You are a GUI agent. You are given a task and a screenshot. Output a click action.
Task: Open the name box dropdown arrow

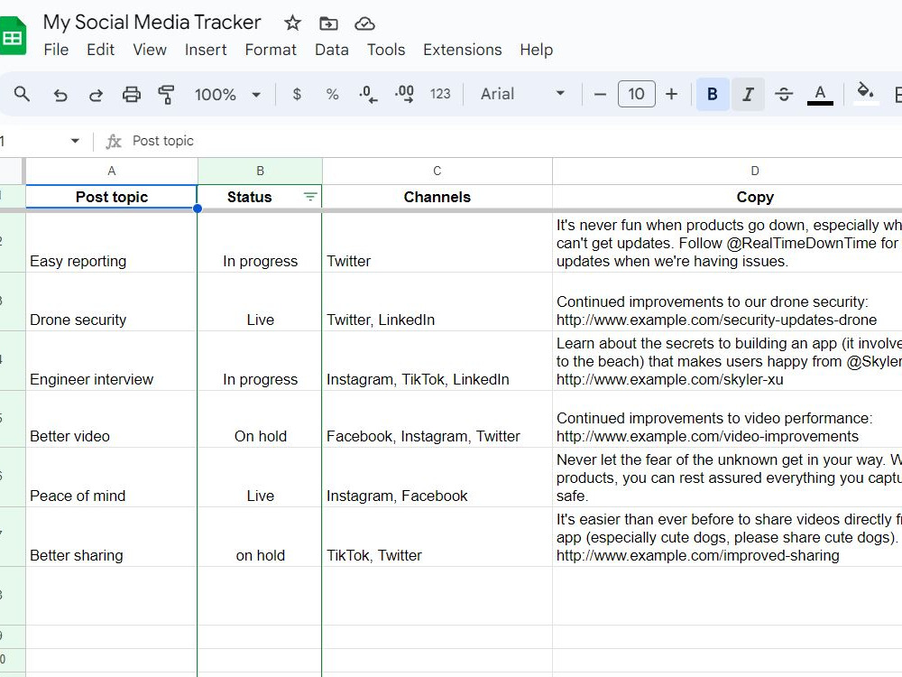(x=75, y=141)
